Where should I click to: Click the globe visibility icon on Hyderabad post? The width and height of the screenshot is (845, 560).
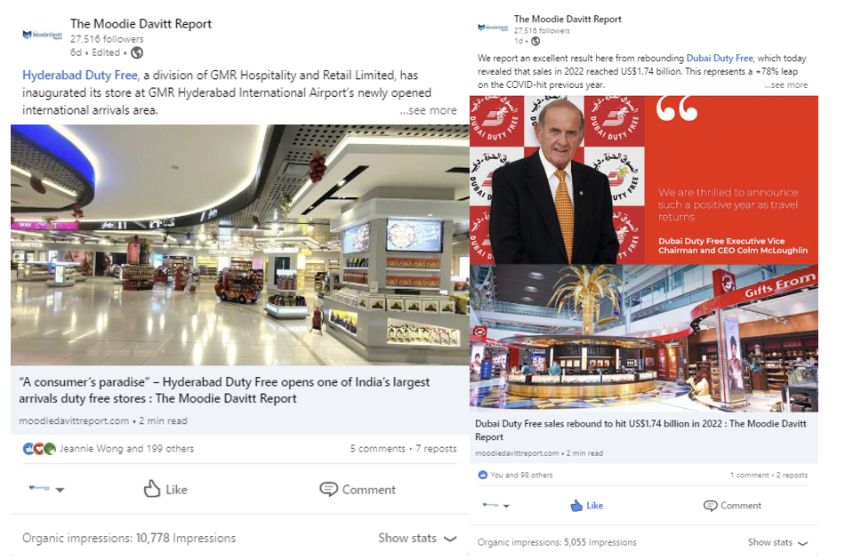point(137,52)
